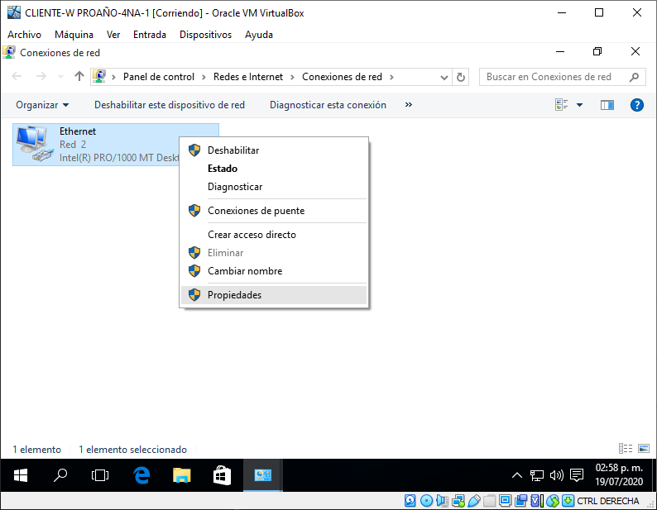The width and height of the screenshot is (657, 510).
Task: Toggle the preview pane button
Action: click(607, 105)
